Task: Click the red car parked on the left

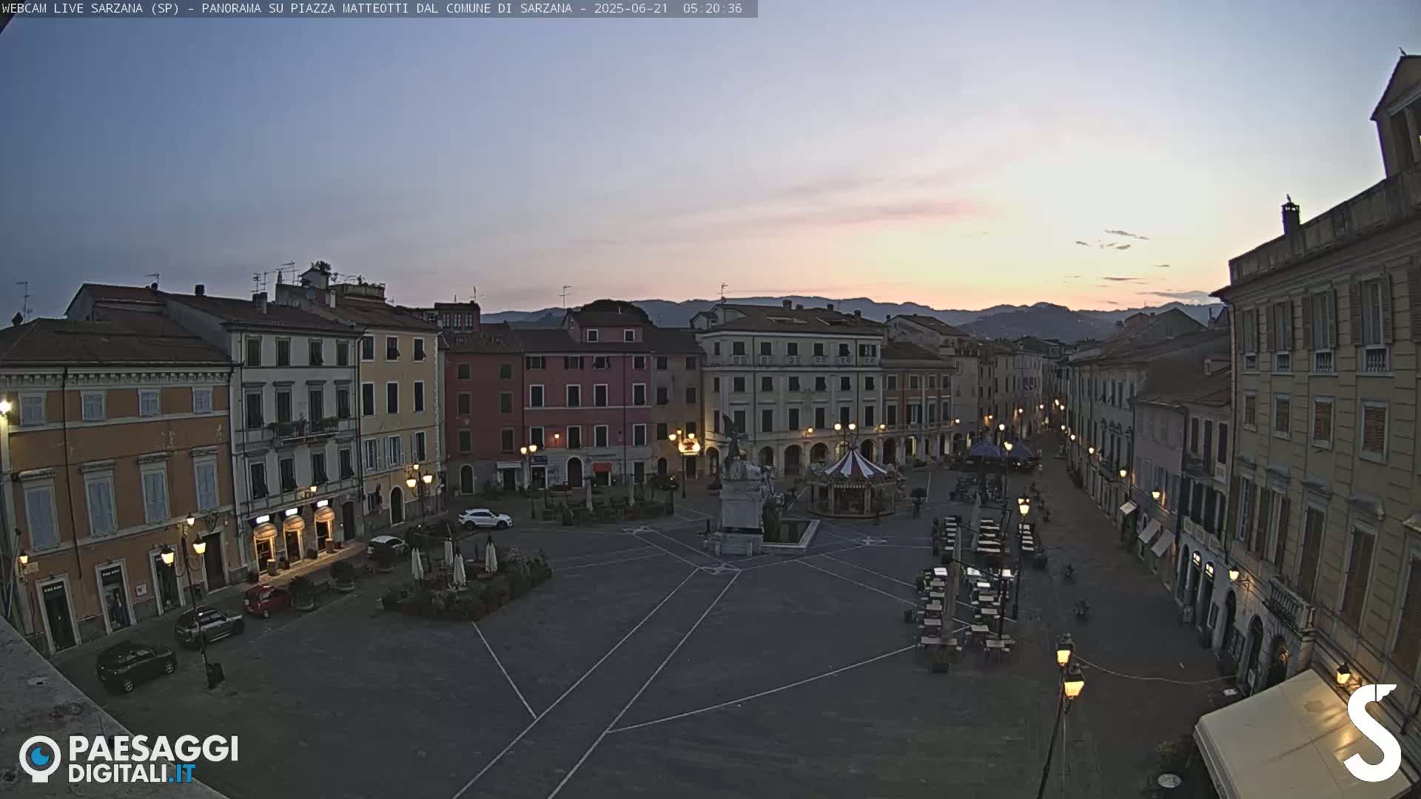Action: point(266,600)
